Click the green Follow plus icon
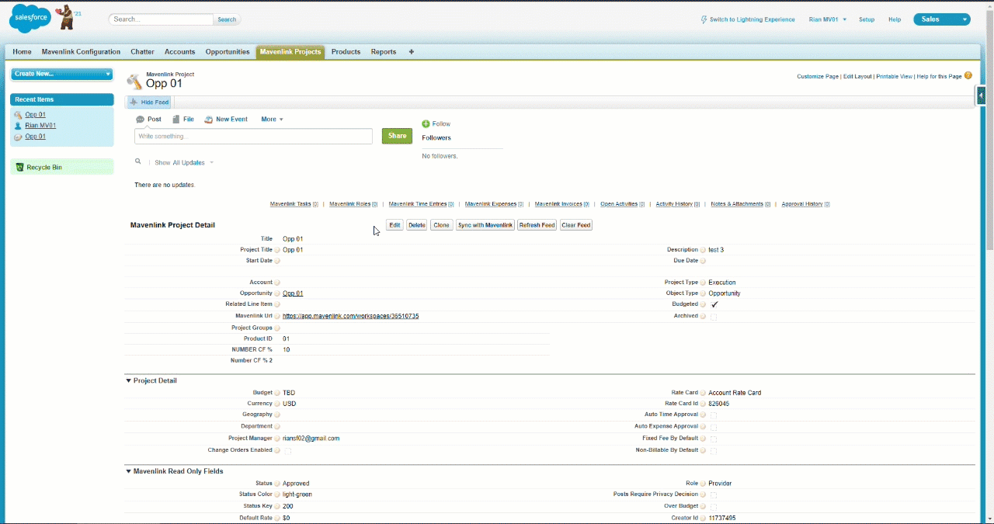Screen dimensions: 994x524 click(x=425, y=123)
